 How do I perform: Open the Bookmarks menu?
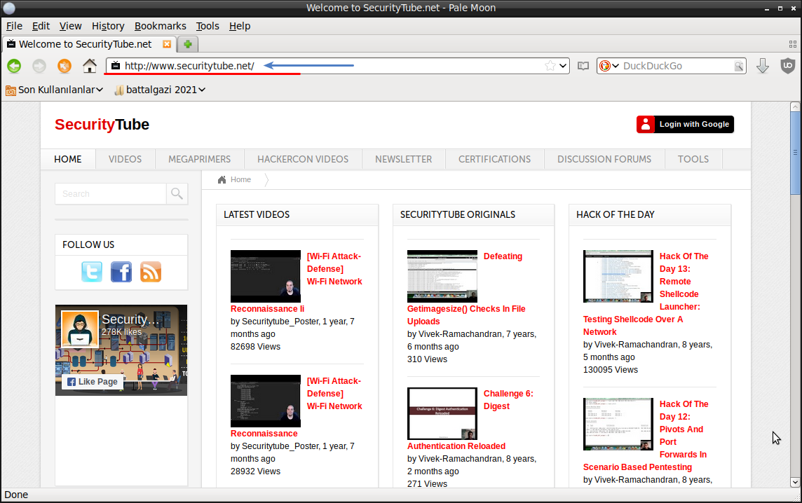160,26
